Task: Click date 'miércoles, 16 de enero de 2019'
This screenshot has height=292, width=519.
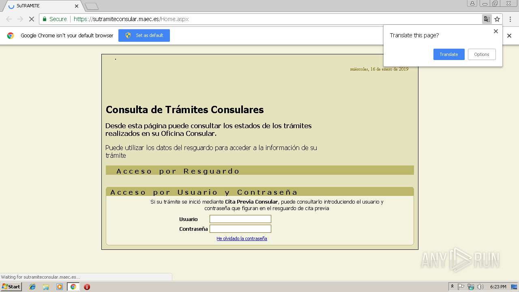Action: 379,69
